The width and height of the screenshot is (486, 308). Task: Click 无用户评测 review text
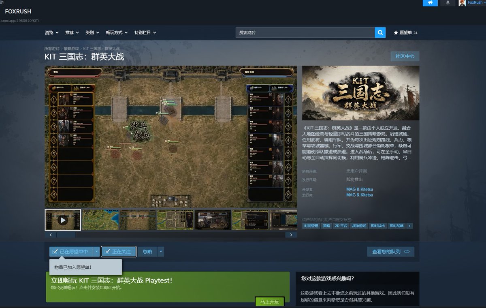(356, 171)
